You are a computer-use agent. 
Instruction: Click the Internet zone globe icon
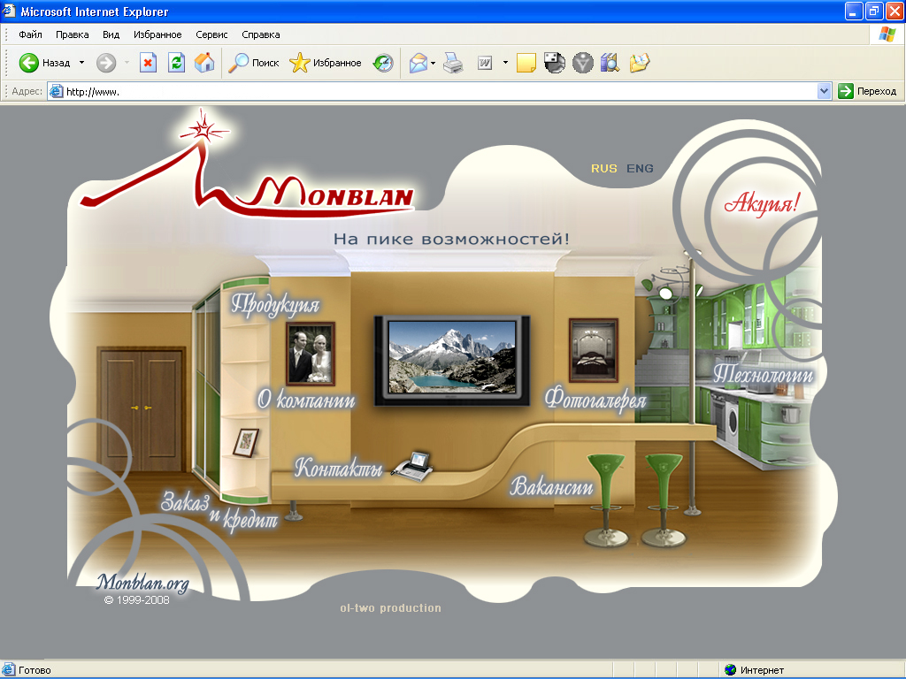(730, 670)
